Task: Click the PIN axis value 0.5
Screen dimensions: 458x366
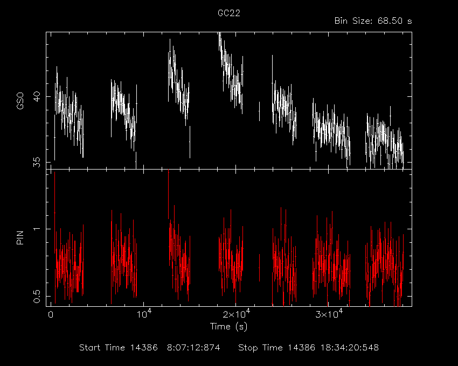Action: click(x=37, y=296)
